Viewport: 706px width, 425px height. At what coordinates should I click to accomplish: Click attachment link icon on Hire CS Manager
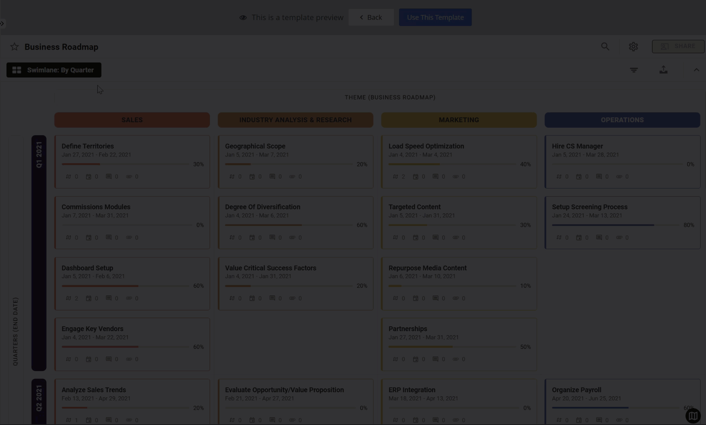[x=619, y=177]
